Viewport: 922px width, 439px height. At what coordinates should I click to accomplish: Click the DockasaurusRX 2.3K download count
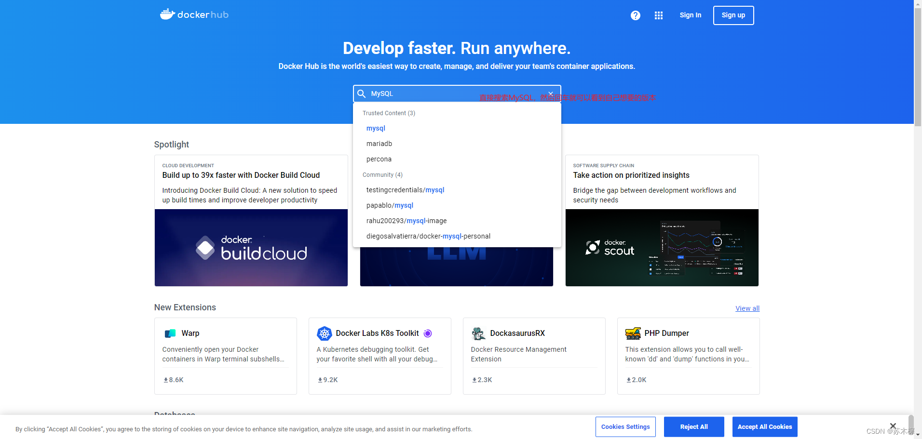click(x=482, y=380)
